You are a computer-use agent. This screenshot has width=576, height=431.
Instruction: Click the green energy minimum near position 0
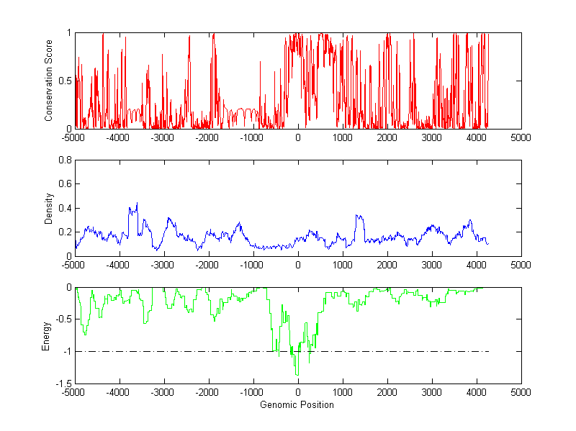click(x=297, y=374)
